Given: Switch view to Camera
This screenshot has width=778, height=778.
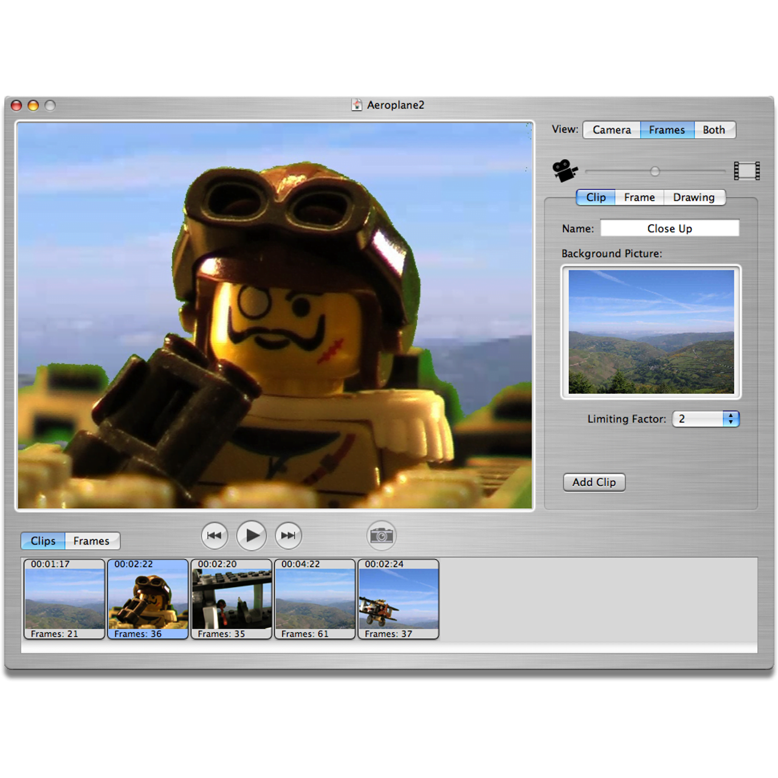Looking at the screenshot, I should (611, 130).
